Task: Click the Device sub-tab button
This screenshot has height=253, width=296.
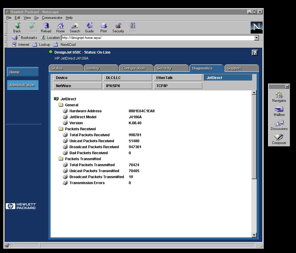Action: tap(78, 78)
